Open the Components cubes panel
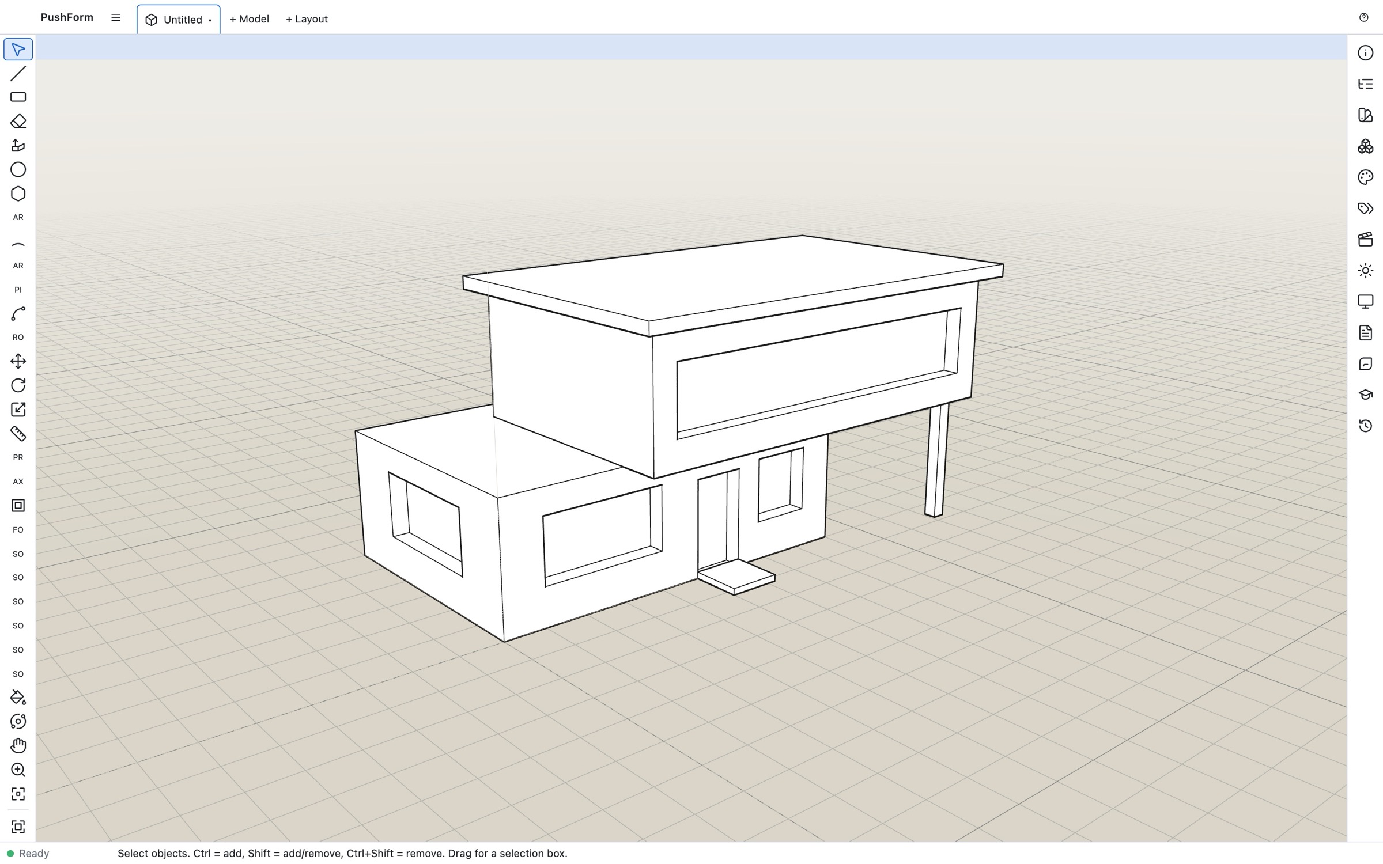 click(1365, 146)
